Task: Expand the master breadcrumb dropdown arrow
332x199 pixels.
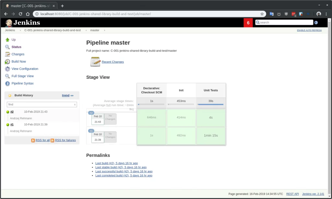Action: click(x=105, y=30)
